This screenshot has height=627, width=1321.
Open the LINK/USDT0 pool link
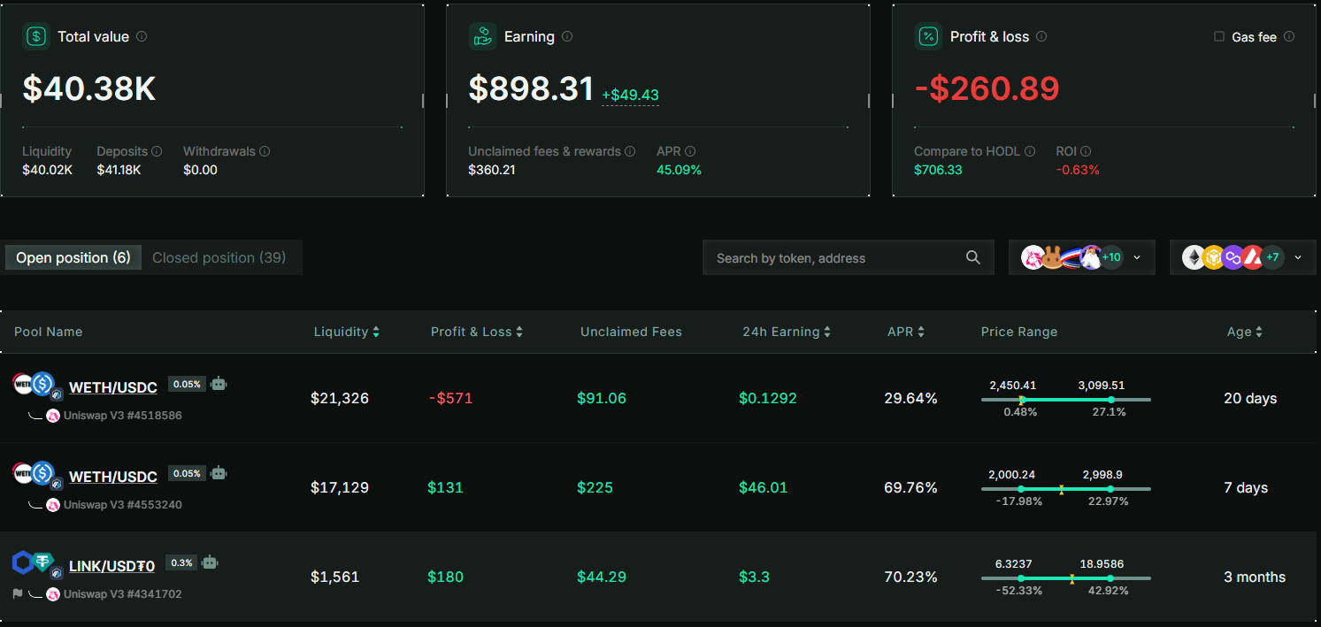(111, 566)
